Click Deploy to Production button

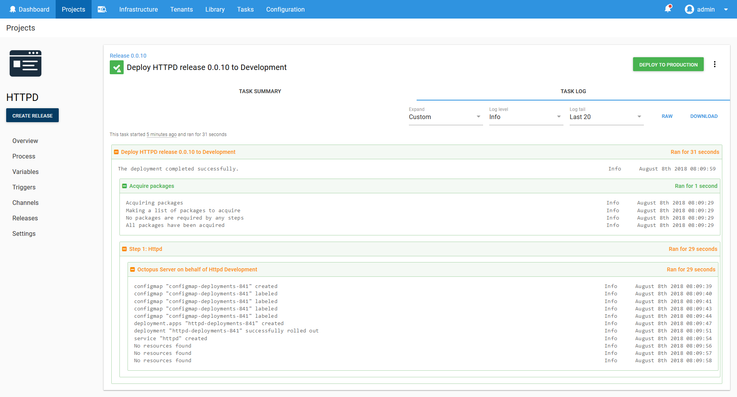[x=668, y=65]
